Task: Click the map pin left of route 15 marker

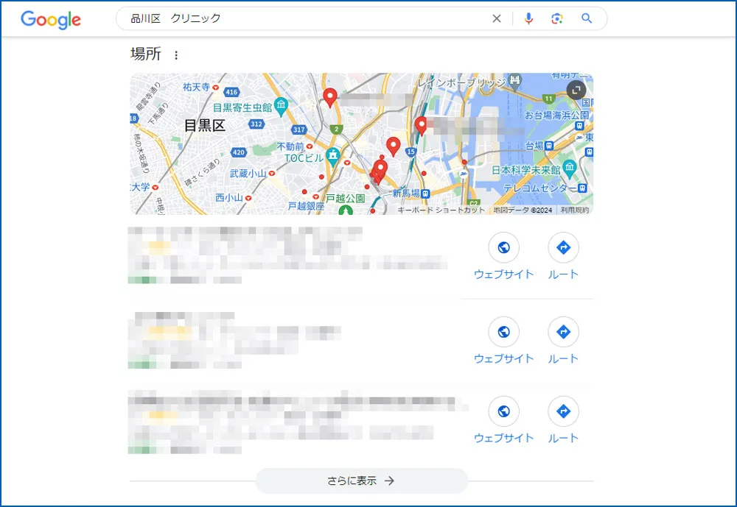Action: tap(394, 146)
